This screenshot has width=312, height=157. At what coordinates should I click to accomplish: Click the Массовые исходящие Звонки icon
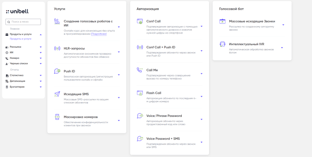point(222,21)
